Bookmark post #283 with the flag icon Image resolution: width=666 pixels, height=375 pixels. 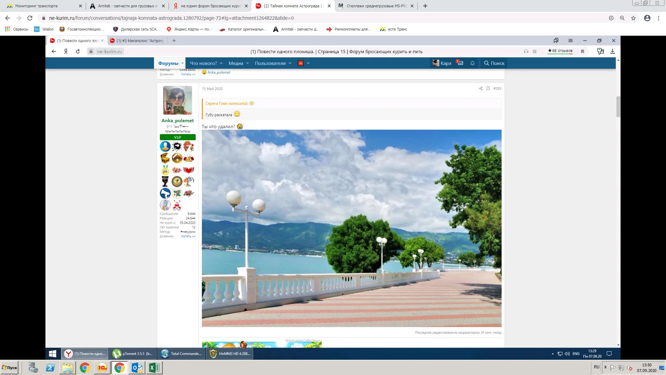[x=488, y=89]
